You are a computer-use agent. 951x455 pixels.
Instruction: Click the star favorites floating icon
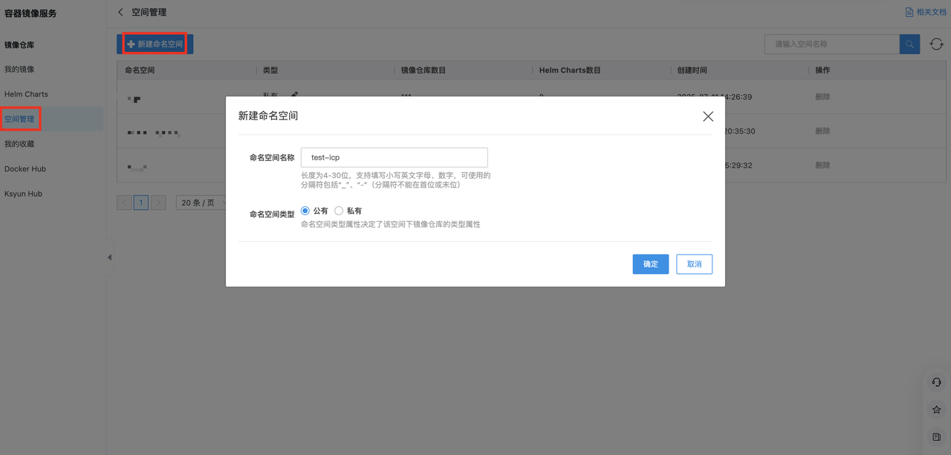point(936,410)
